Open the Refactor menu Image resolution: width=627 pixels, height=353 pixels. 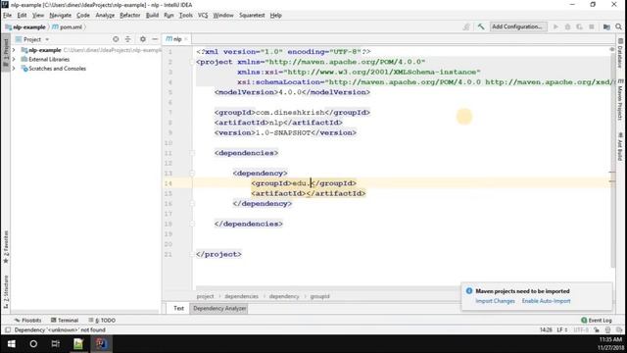coord(130,16)
